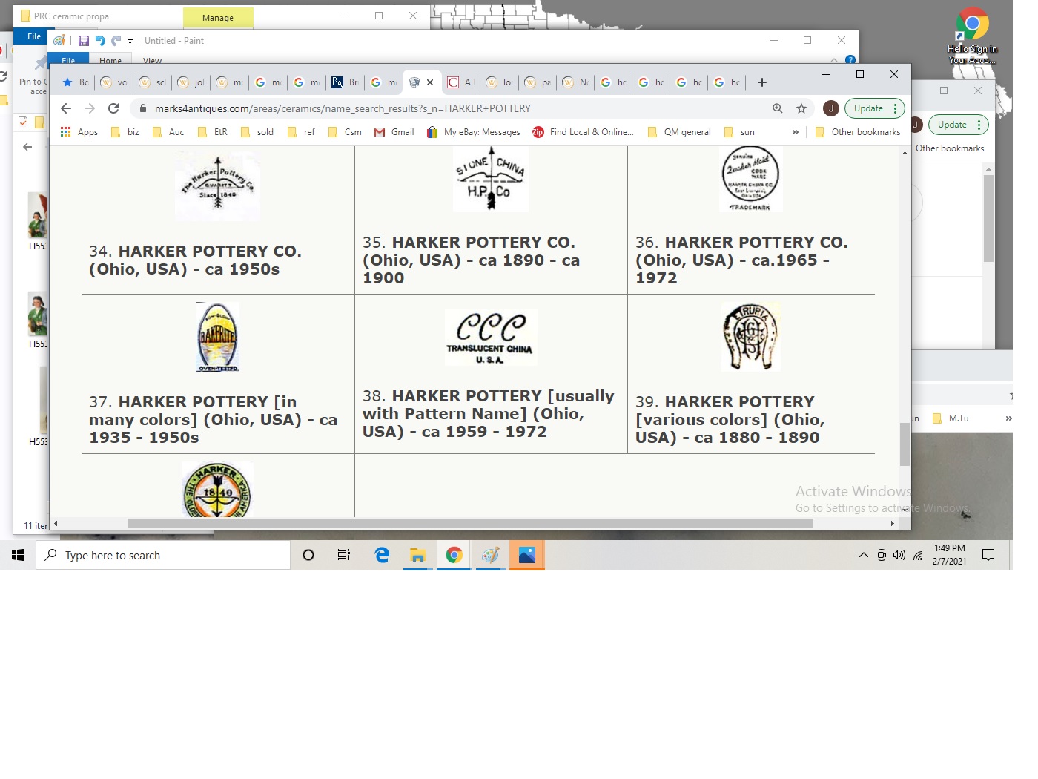Open a new browser tab with plus button
The image size is (1038, 779).
[762, 82]
